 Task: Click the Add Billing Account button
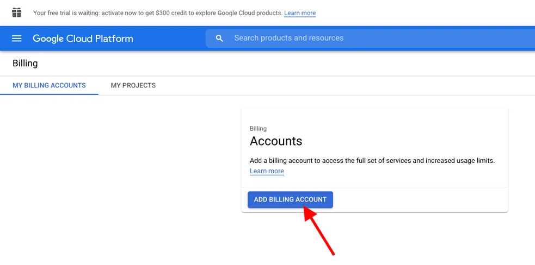click(291, 200)
